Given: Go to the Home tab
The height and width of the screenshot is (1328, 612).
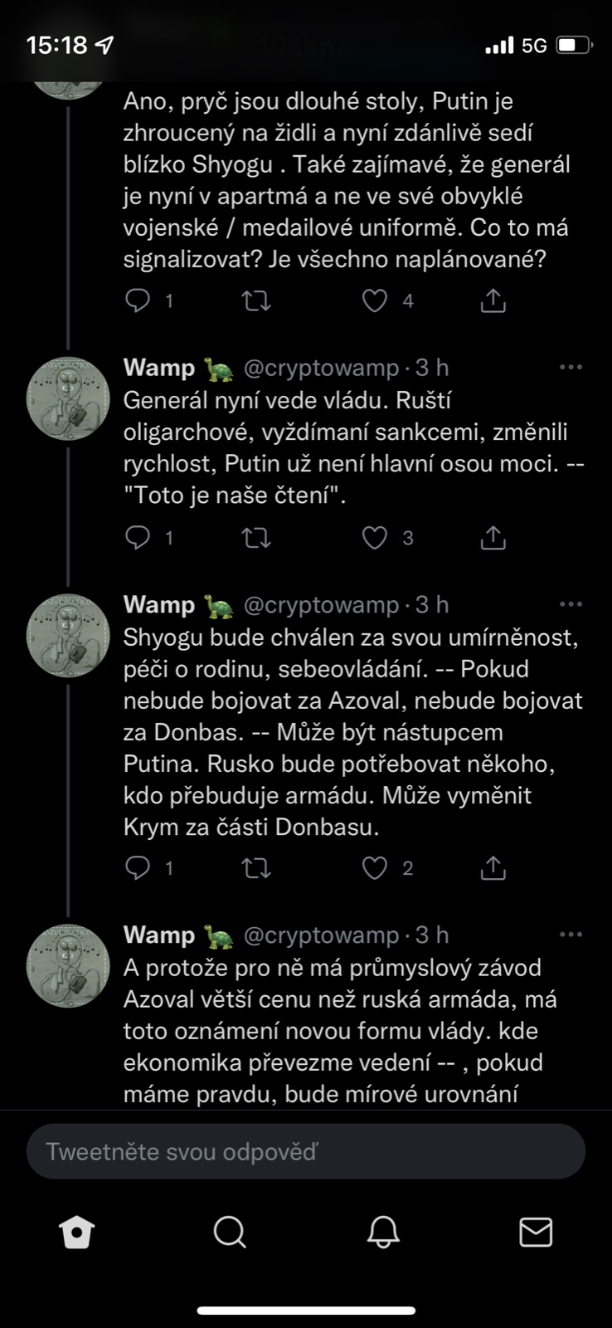Looking at the screenshot, I should pyautogui.click(x=77, y=1233).
